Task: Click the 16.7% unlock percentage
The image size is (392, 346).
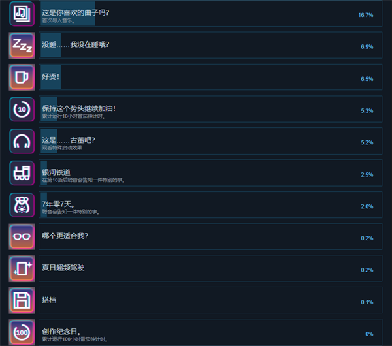Action: pyautogui.click(x=365, y=15)
